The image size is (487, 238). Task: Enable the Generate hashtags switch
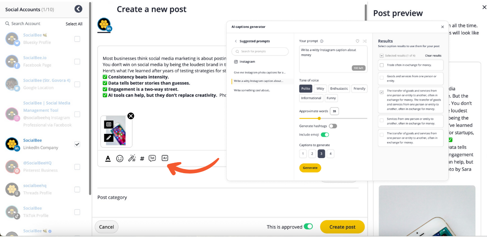tap(333, 126)
